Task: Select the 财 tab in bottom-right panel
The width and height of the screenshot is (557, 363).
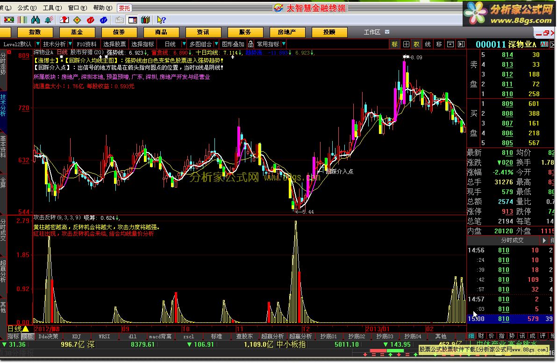Action: pyautogui.click(x=481, y=335)
